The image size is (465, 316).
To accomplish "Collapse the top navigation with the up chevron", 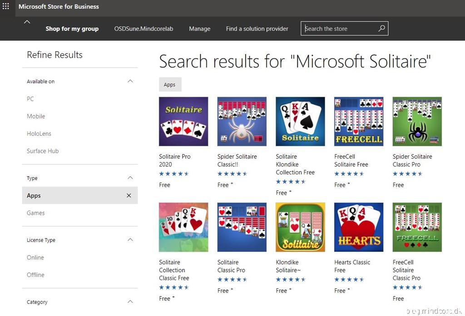I will 27,22.
